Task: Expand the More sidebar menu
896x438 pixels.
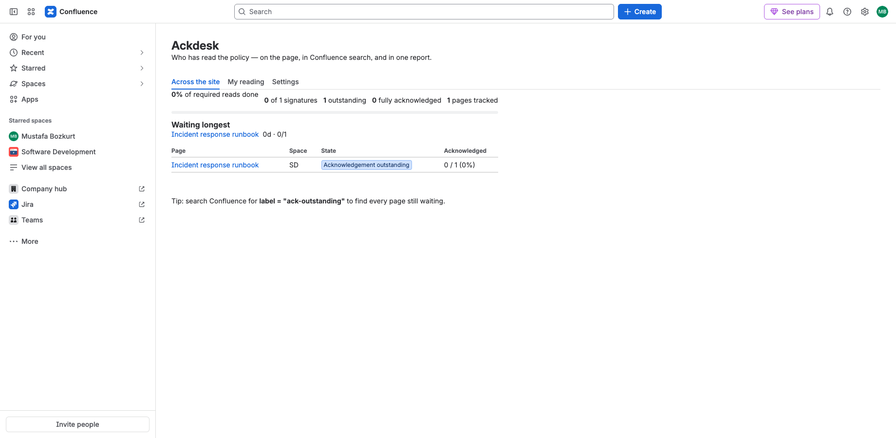Action: 77,241
